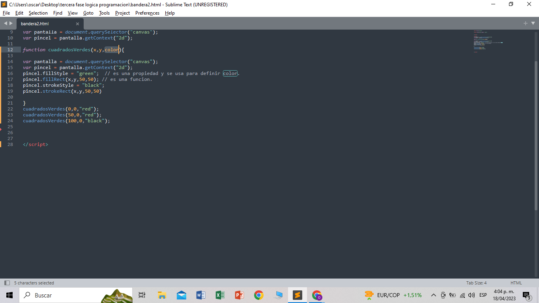Open the notification center icon
Viewport: 539px width, 303px height.
click(527, 295)
